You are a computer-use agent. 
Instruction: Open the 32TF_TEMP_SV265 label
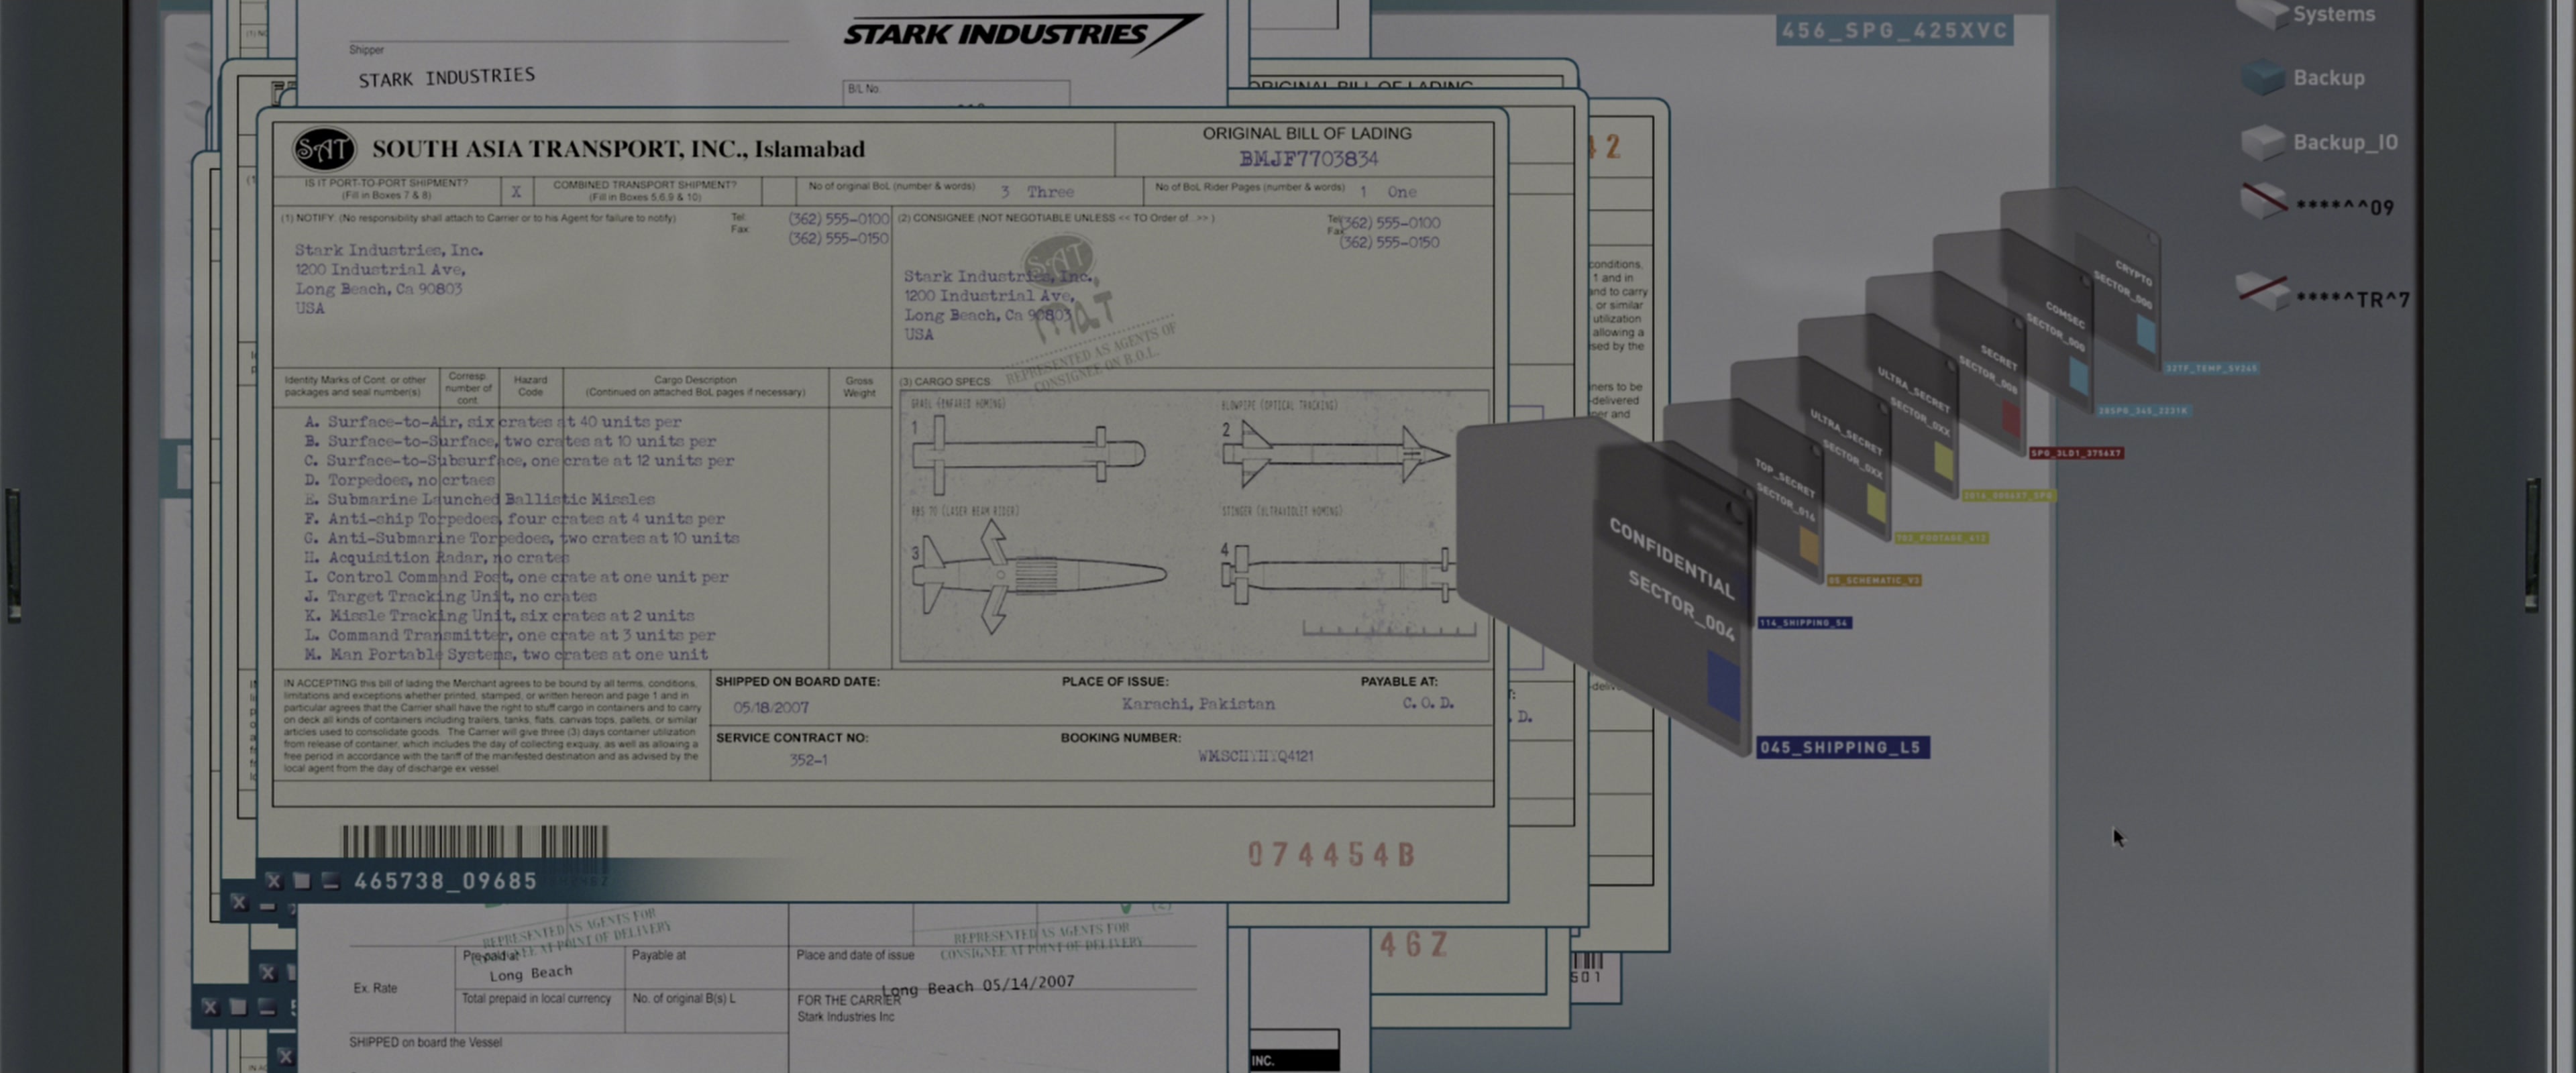point(2211,368)
